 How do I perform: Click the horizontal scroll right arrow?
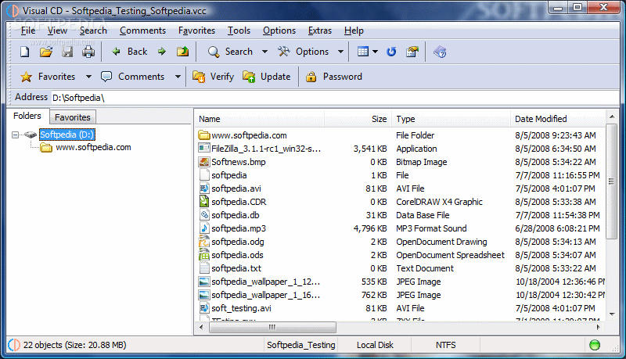coord(598,327)
